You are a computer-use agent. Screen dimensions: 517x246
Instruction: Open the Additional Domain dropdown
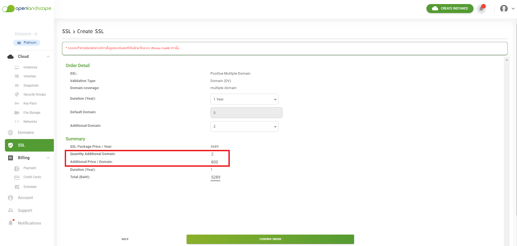[244, 126]
